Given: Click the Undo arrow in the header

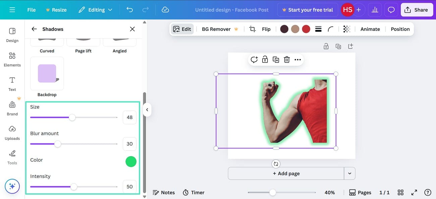Looking at the screenshot, I should pos(129,10).
